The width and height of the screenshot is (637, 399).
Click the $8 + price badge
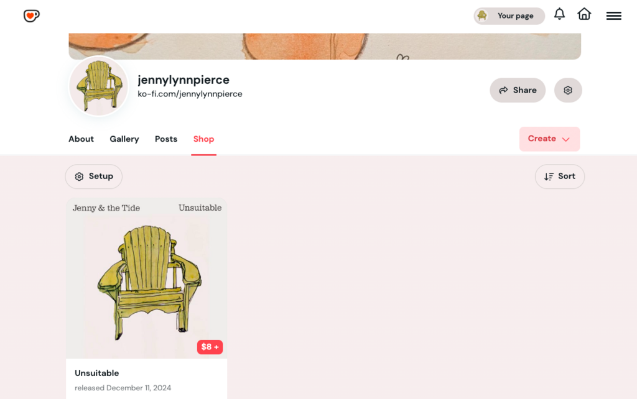click(210, 347)
